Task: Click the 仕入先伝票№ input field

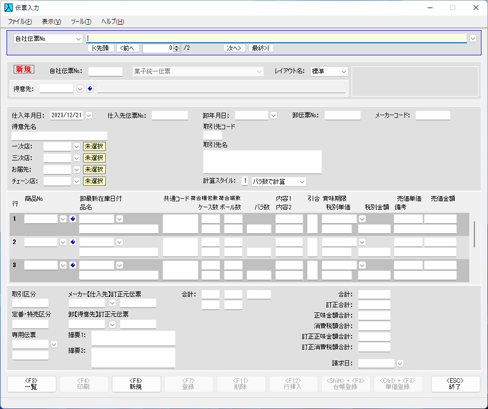Action: point(170,115)
